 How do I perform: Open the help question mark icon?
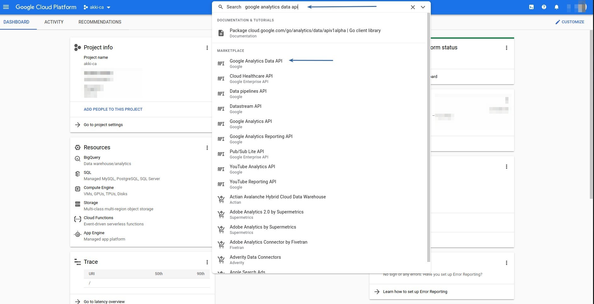544,7
